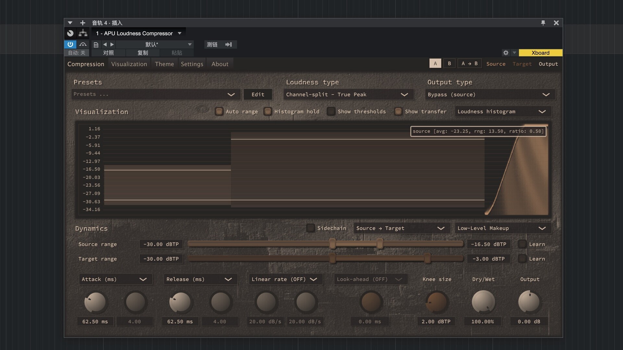The image size is (623, 350).
Task: Go to the previous preset arrow
Action: click(105, 44)
